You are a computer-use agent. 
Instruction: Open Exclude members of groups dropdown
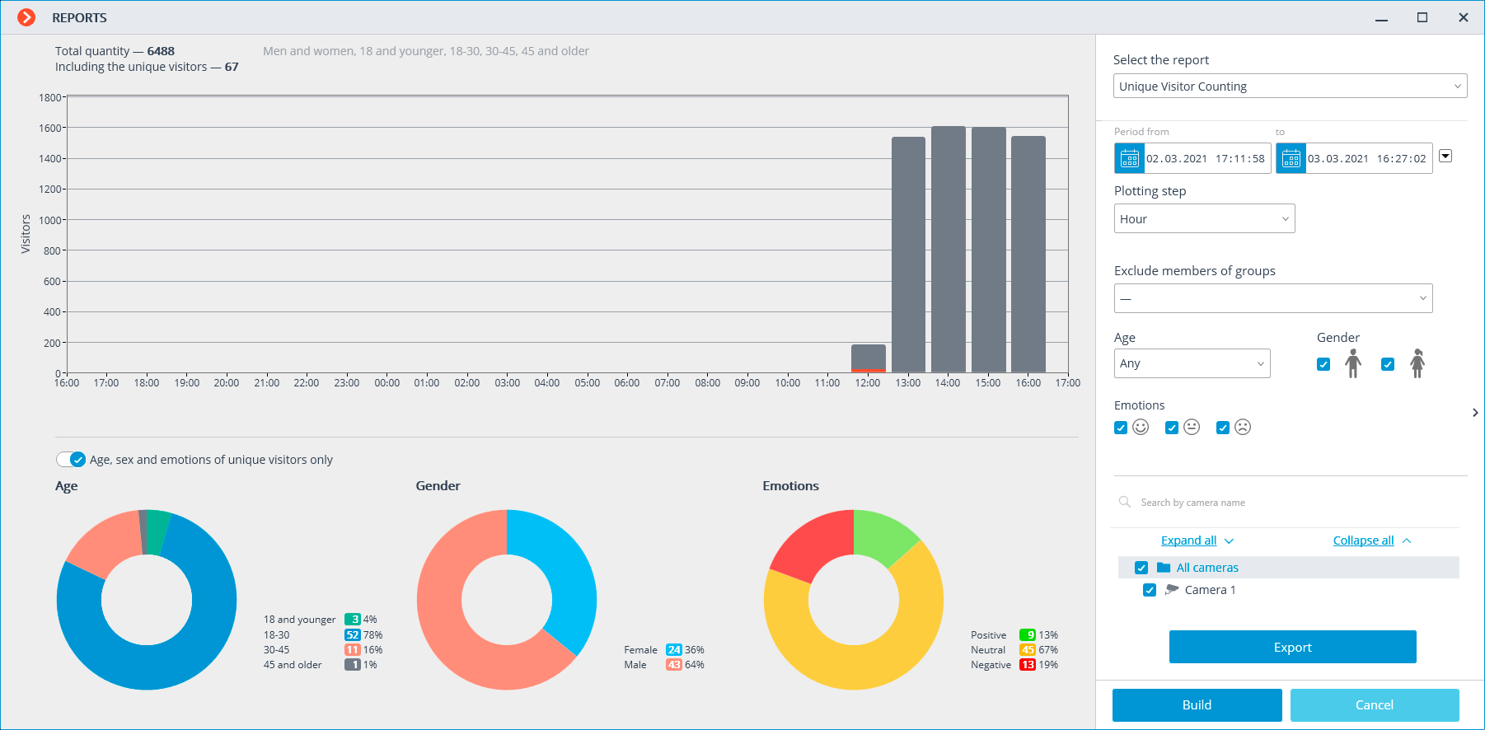coord(1273,298)
